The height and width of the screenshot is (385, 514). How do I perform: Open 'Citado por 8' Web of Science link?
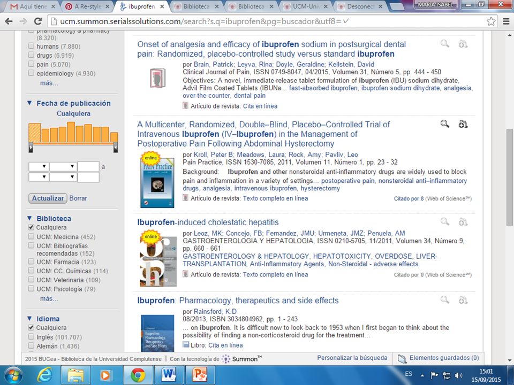(409, 198)
